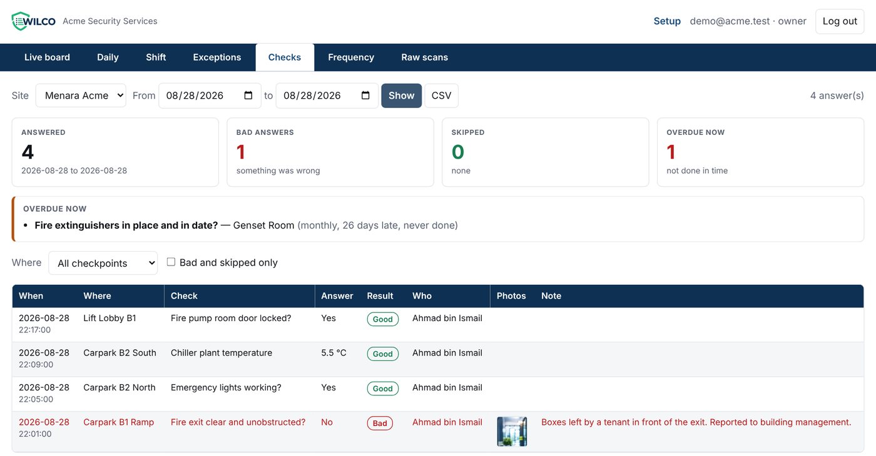Click the When column header

coord(31,296)
